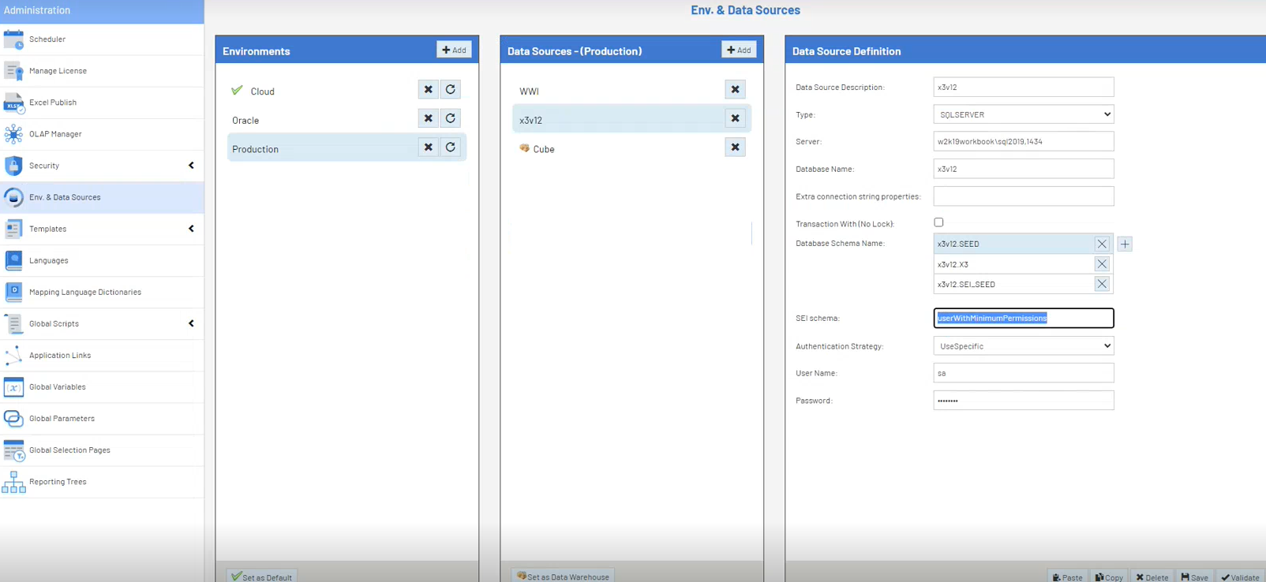Open Authentication Strategy dropdown
This screenshot has width=1266, height=582.
pyautogui.click(x=1023, y=346)
